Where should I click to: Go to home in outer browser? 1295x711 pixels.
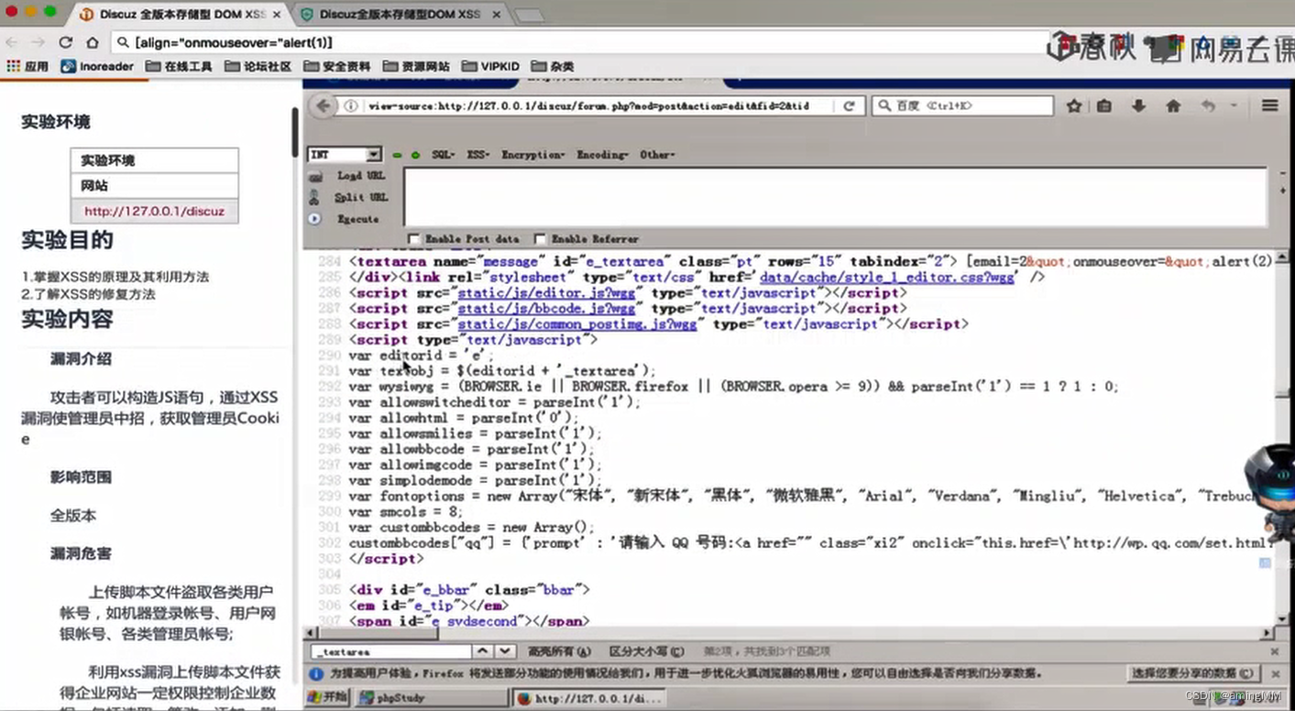coord(93,42)
